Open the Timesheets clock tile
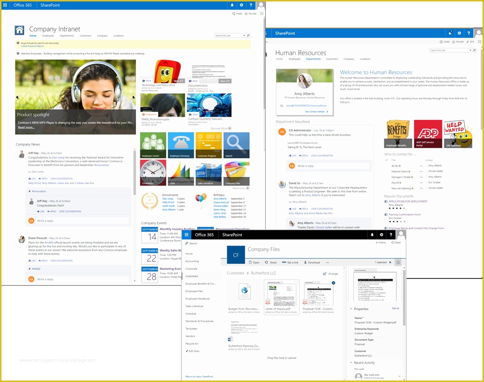 click(x=153, y=173)
